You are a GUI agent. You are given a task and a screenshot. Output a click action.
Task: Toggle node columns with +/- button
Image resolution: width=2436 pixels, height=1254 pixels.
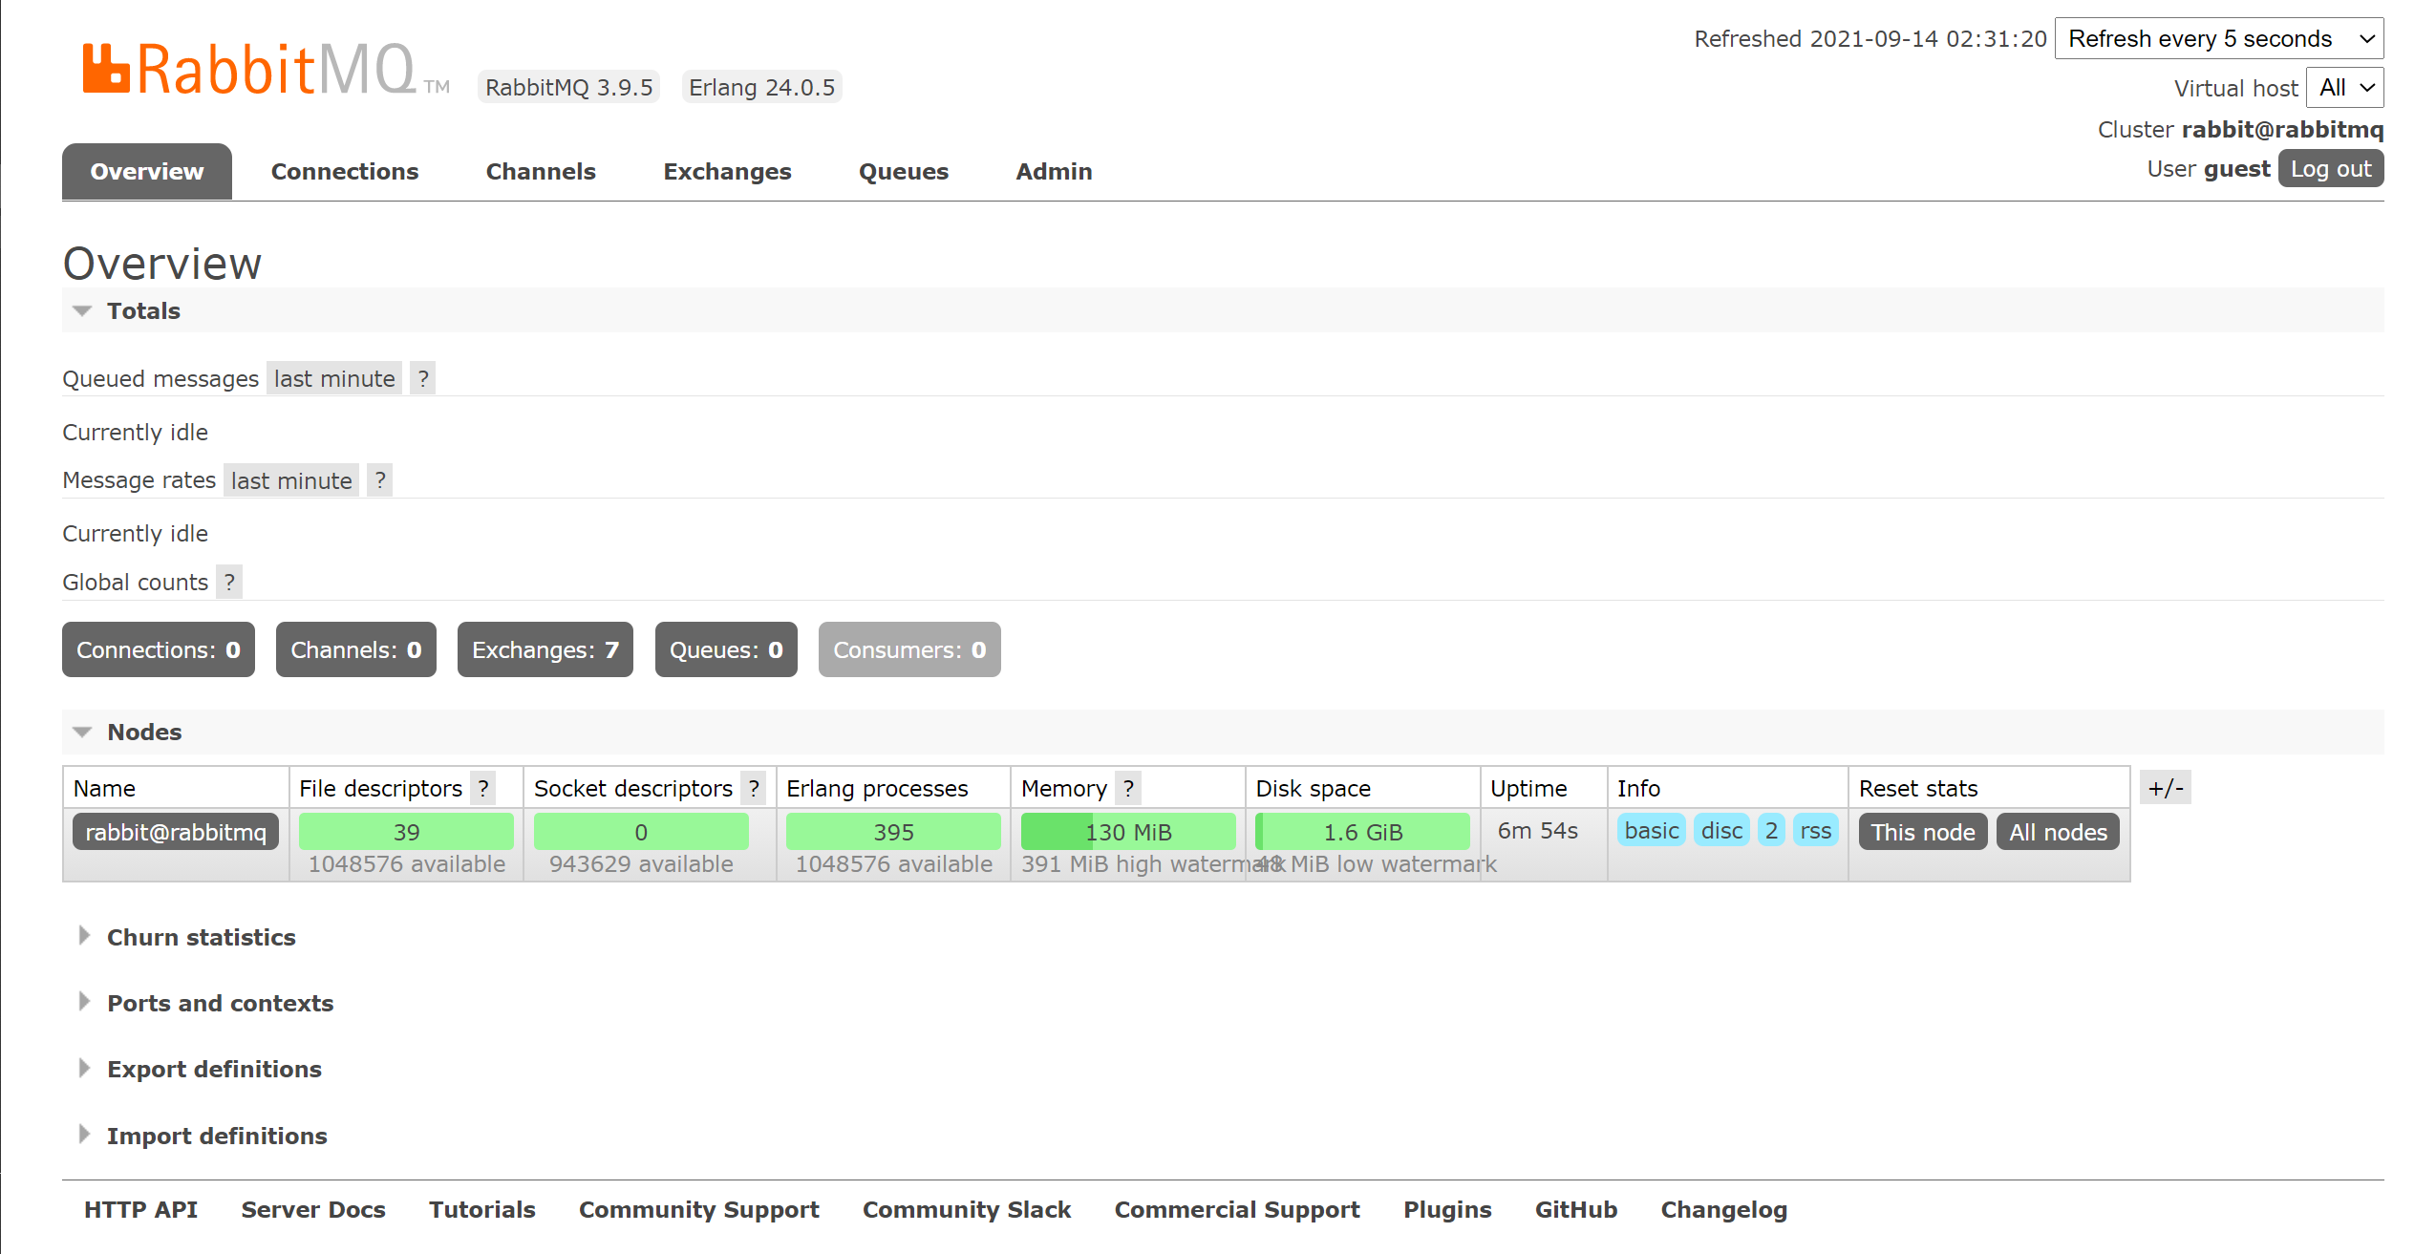(x=2165, y=789)
